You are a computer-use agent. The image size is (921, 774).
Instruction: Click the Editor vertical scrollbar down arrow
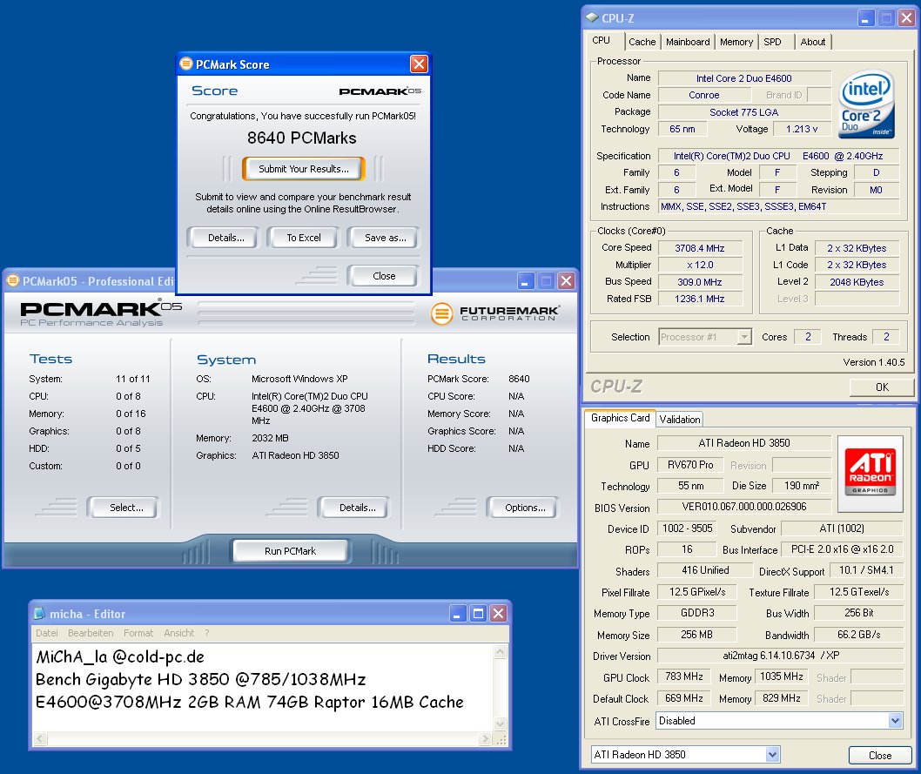tap(501, 723)
